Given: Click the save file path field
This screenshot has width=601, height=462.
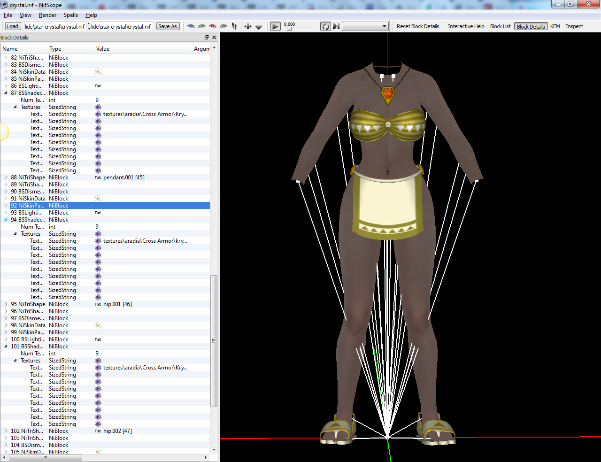Looking at the screenshot, I should [121, 27].
